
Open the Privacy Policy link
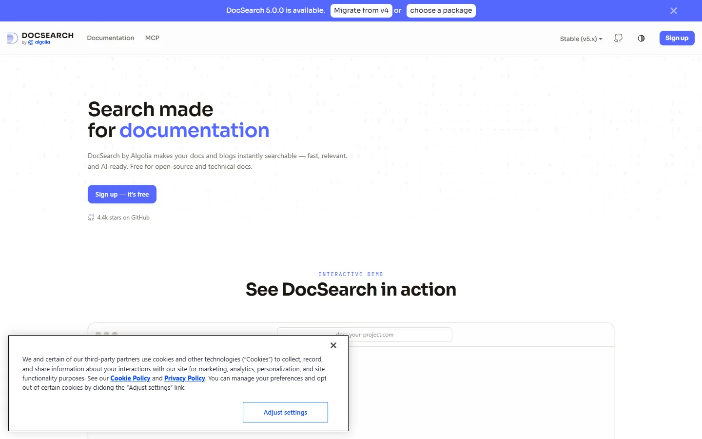point(185,378)
